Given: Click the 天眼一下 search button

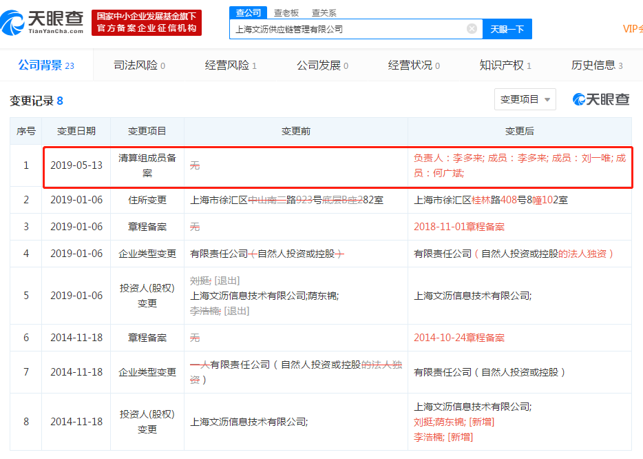Looking at the screenshot, I should 507,29.
